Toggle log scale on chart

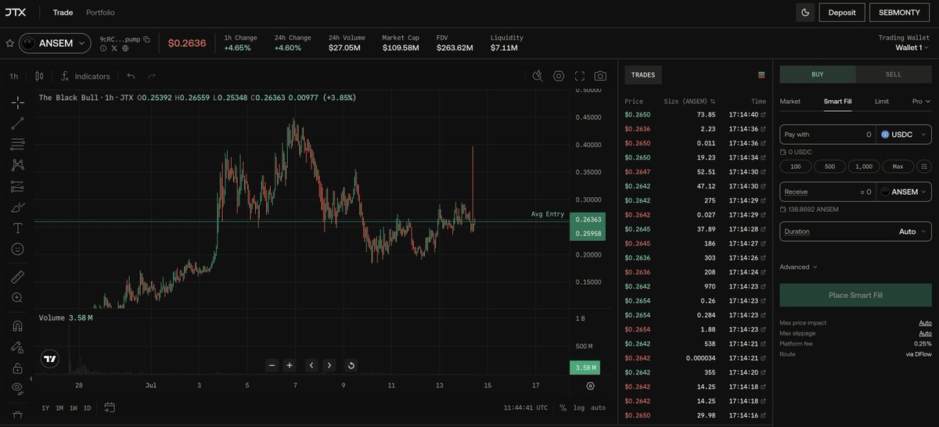pyautogui.click(x=578, y=407)
